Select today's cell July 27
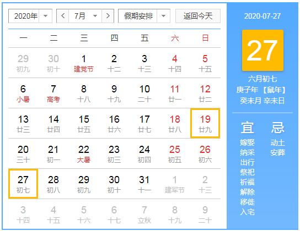 (x=23, y=184)
